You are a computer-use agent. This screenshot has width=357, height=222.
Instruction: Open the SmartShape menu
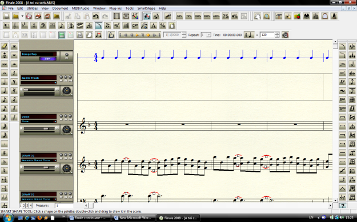tap(146, 8)
